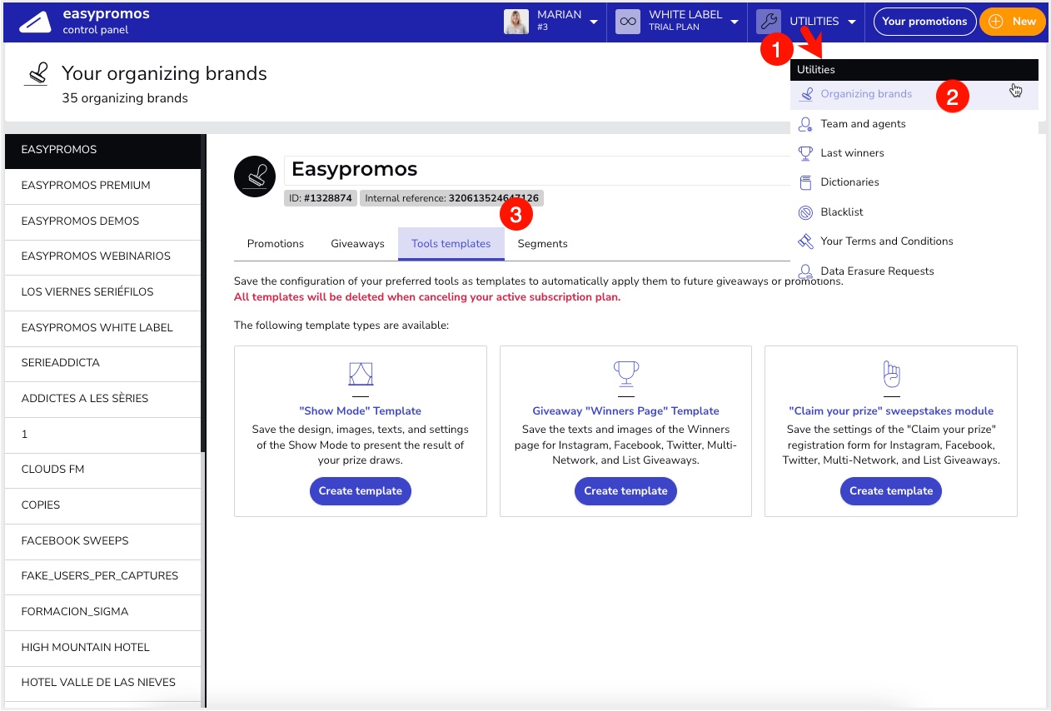The height and width of the screenshot is (711, 1051).
Task: Click the Team and agents person icon
Action: tap(805, 124)
